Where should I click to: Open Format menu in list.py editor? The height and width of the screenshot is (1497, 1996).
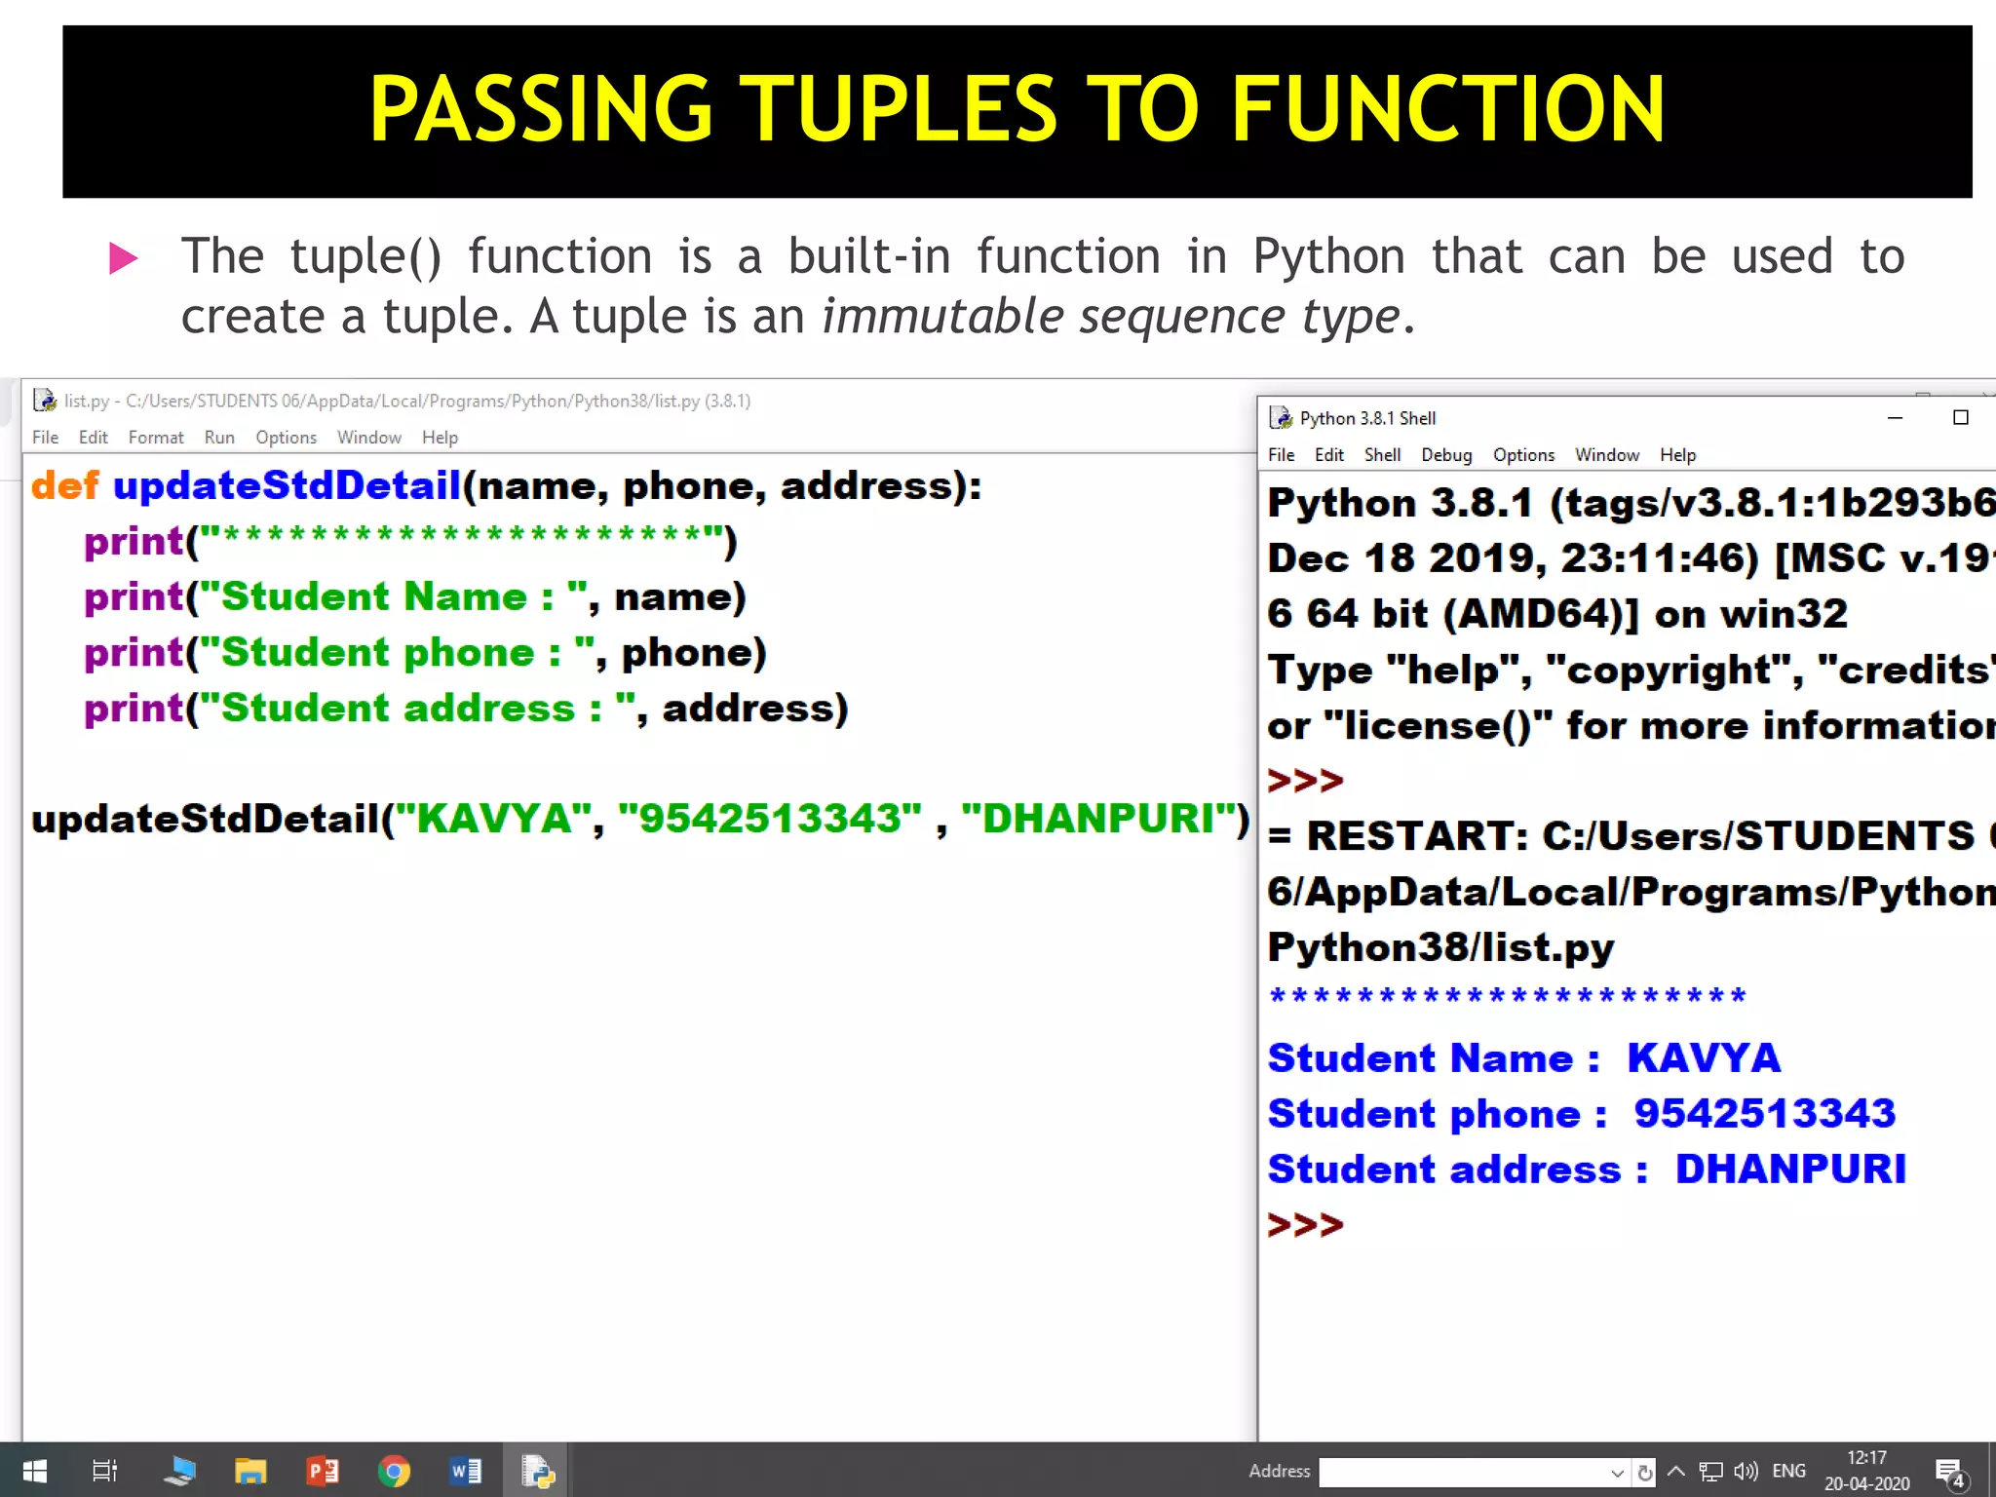point(156,438)
